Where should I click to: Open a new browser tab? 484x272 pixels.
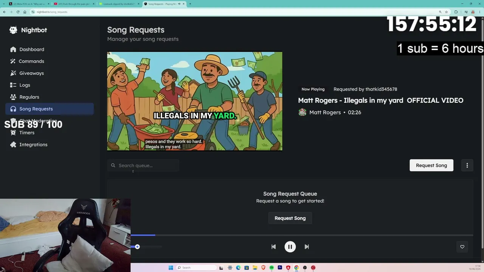tap(190, 4)
